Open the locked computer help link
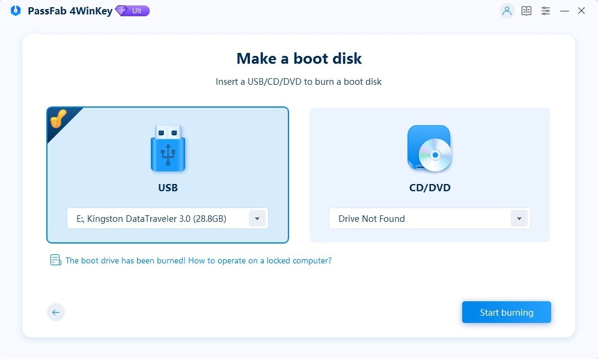Image resolution: width=598 pixels, height=359 pixels. click(x=198, y=260)
